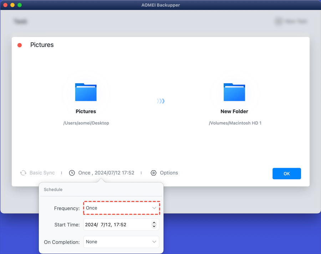Open Options settings link
This screenshot has height=254, width=321.
click(169, 173)
